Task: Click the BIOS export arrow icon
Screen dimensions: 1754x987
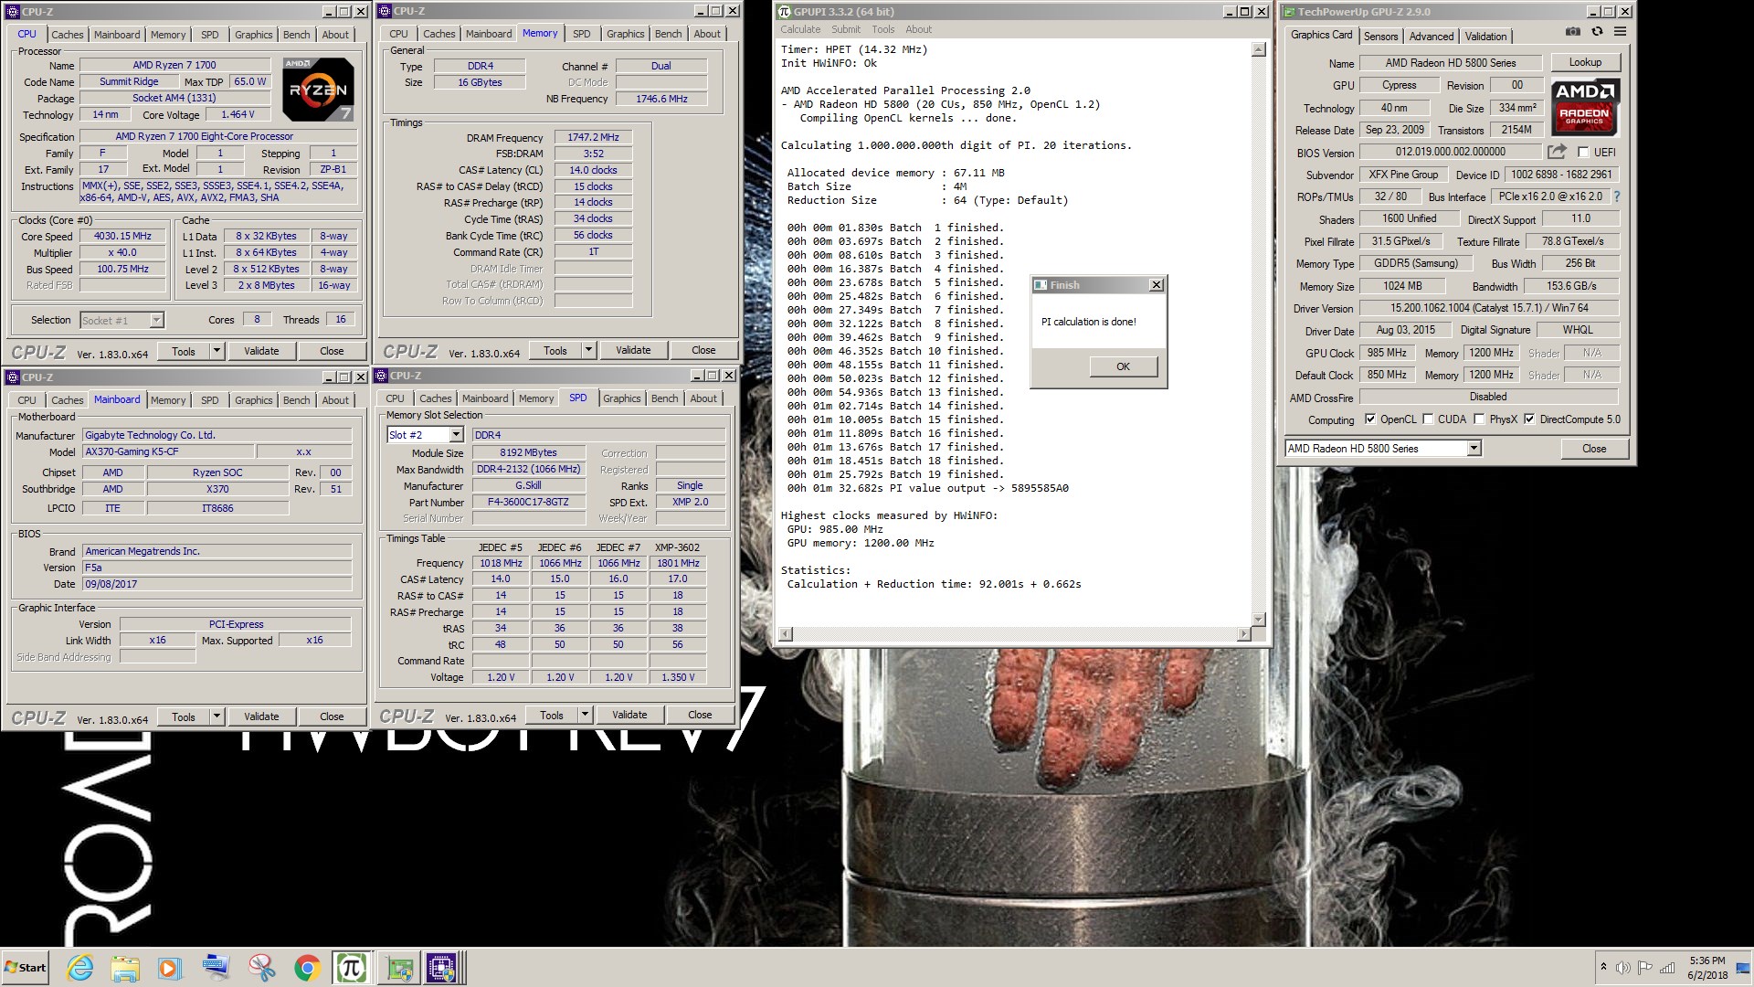Action: pyautogui.click(x=1557, y=152)
